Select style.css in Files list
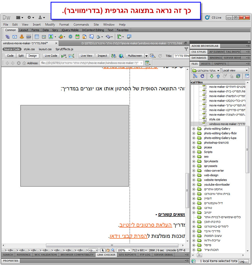 coord(214,119)
